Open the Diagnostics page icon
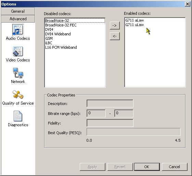This screenshot has height=176, width=192. (x=18, y=116)
